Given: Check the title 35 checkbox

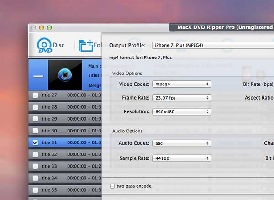Looking at the screenshot, I should click(35, 190).
